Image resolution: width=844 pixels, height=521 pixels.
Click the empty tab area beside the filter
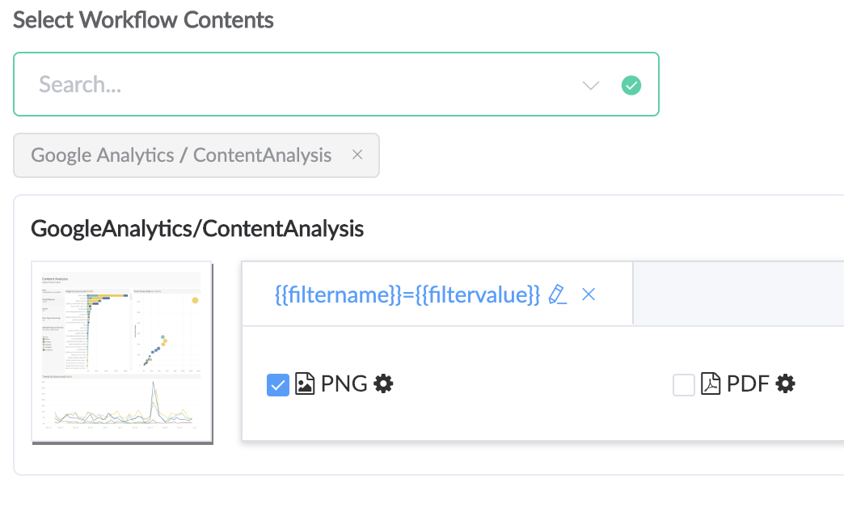click(739, 294)
